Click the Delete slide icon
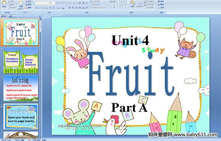221x141 pixels. (27, 8)
